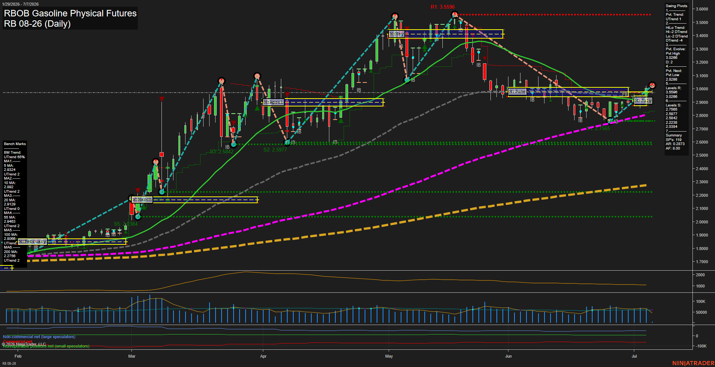Select 'Nonreportable positions net (small speculators)' legend

click(x=46, y=346)
